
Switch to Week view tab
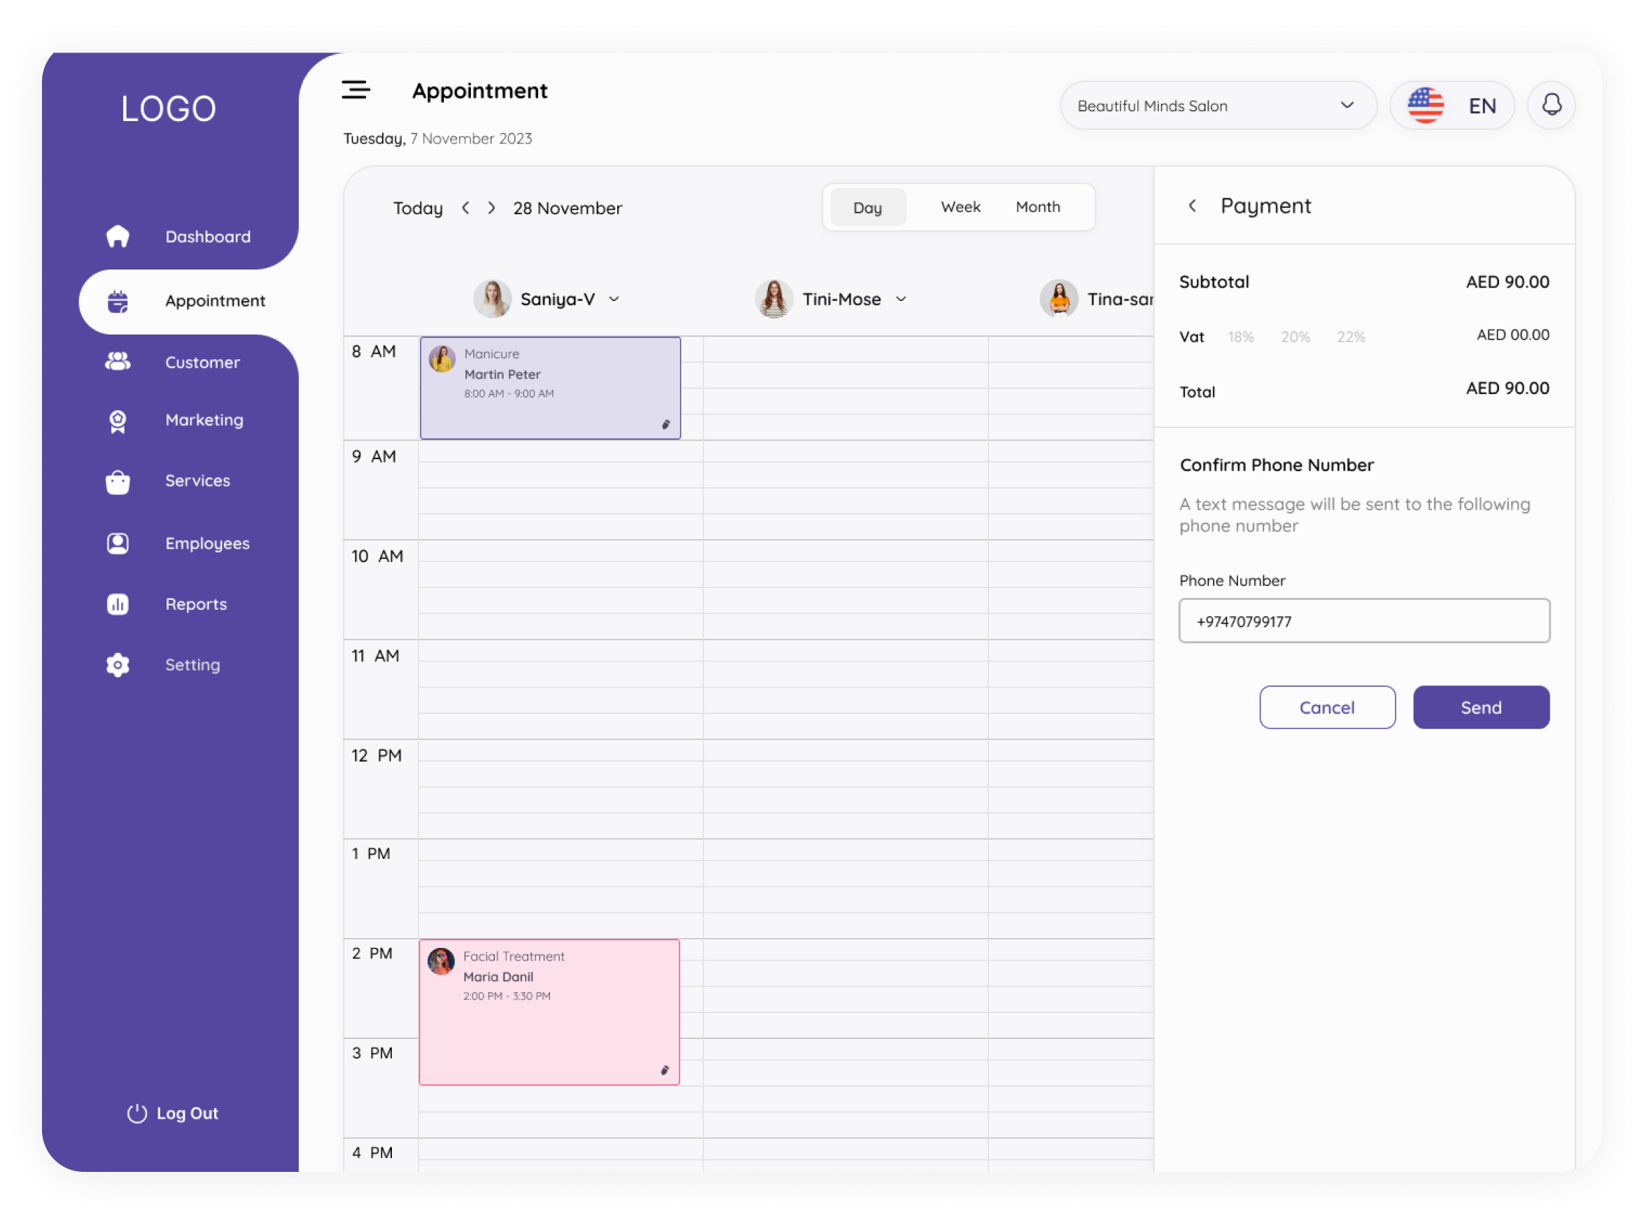960,208
